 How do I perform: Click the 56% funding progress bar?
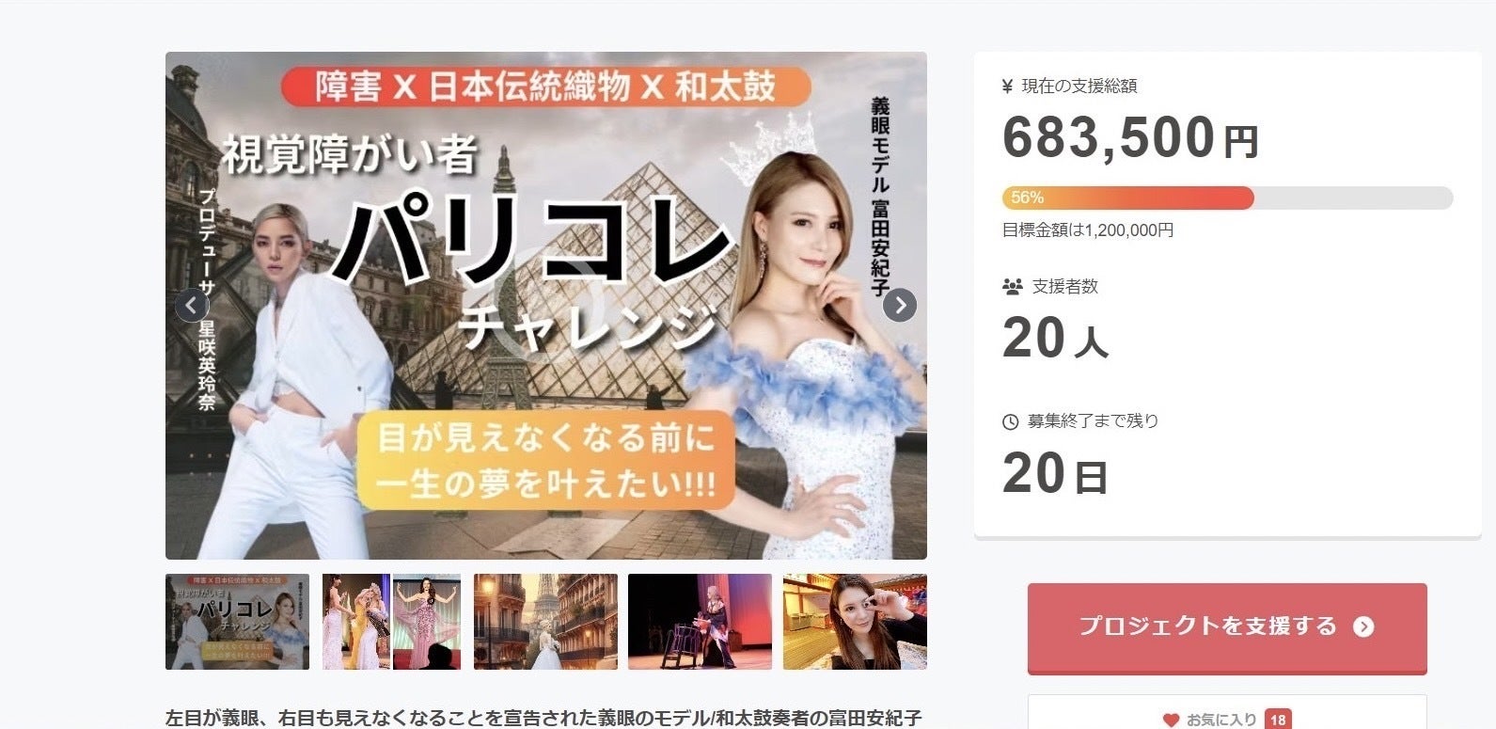1227,198
